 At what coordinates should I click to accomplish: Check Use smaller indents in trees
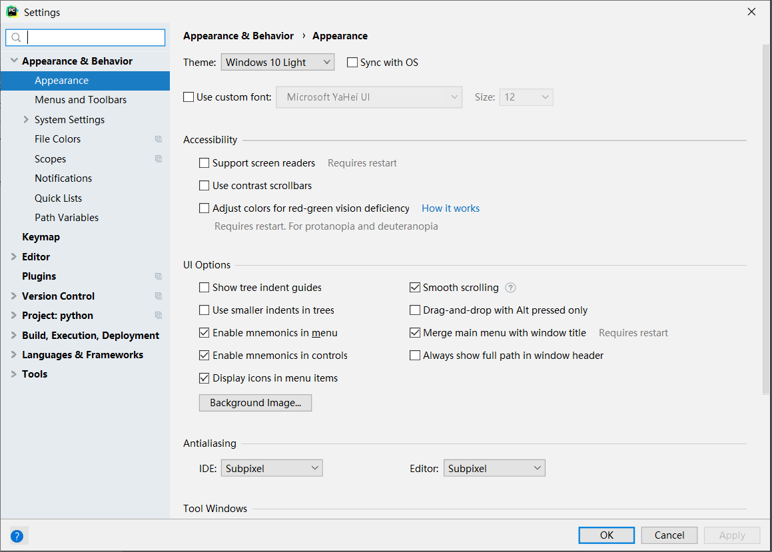(x=204, y=310)
